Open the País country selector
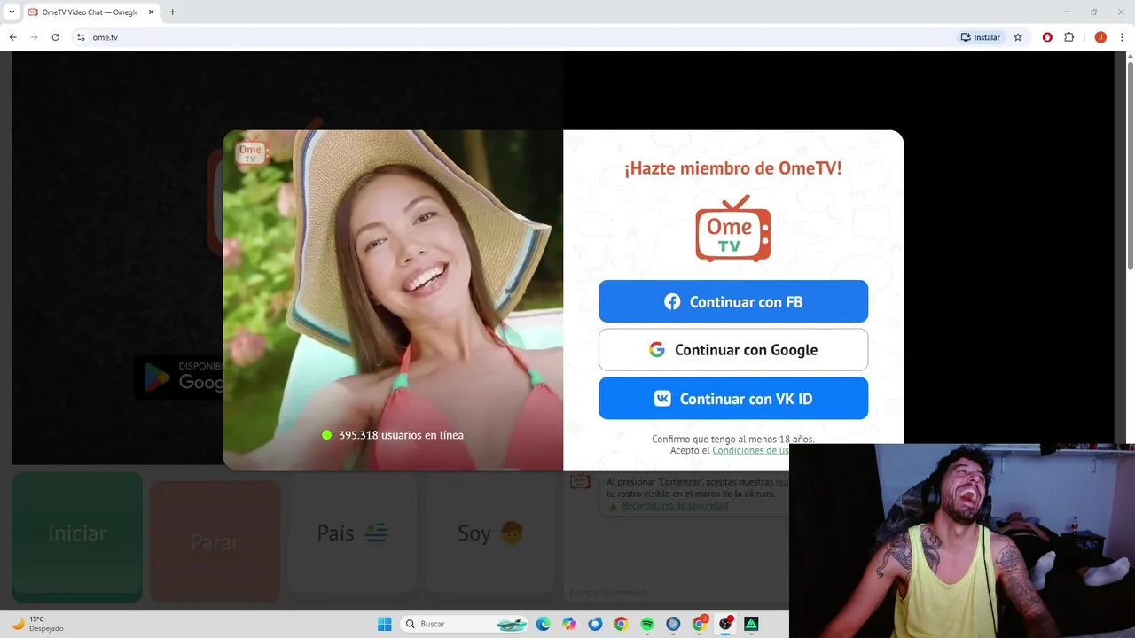Image resolution: width=1135 pixels, height=638 pixels. pyautogui.click(x=353, y=533)
